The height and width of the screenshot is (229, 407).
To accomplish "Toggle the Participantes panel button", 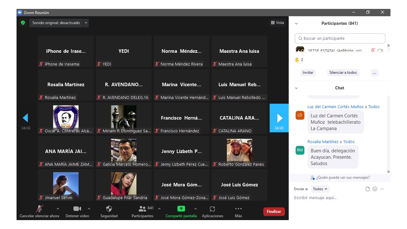I will tap(142, 212).
